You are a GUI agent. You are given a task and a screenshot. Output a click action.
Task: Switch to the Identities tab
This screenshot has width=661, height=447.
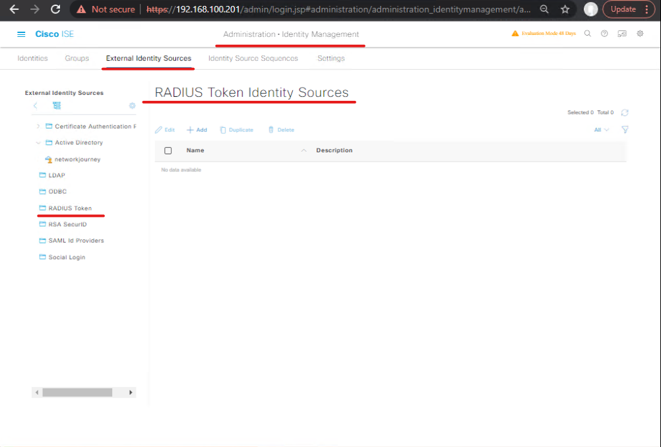point(32,58)
